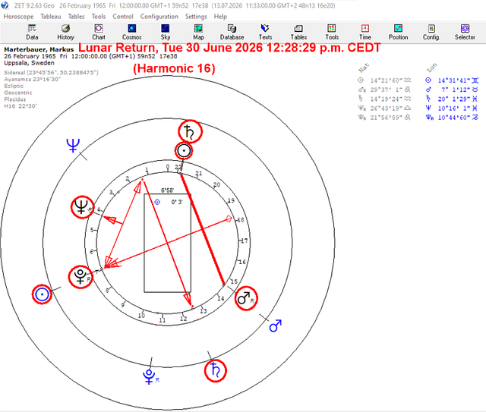Click the Lun column header
486x412 pixels.
pos(432,67)
